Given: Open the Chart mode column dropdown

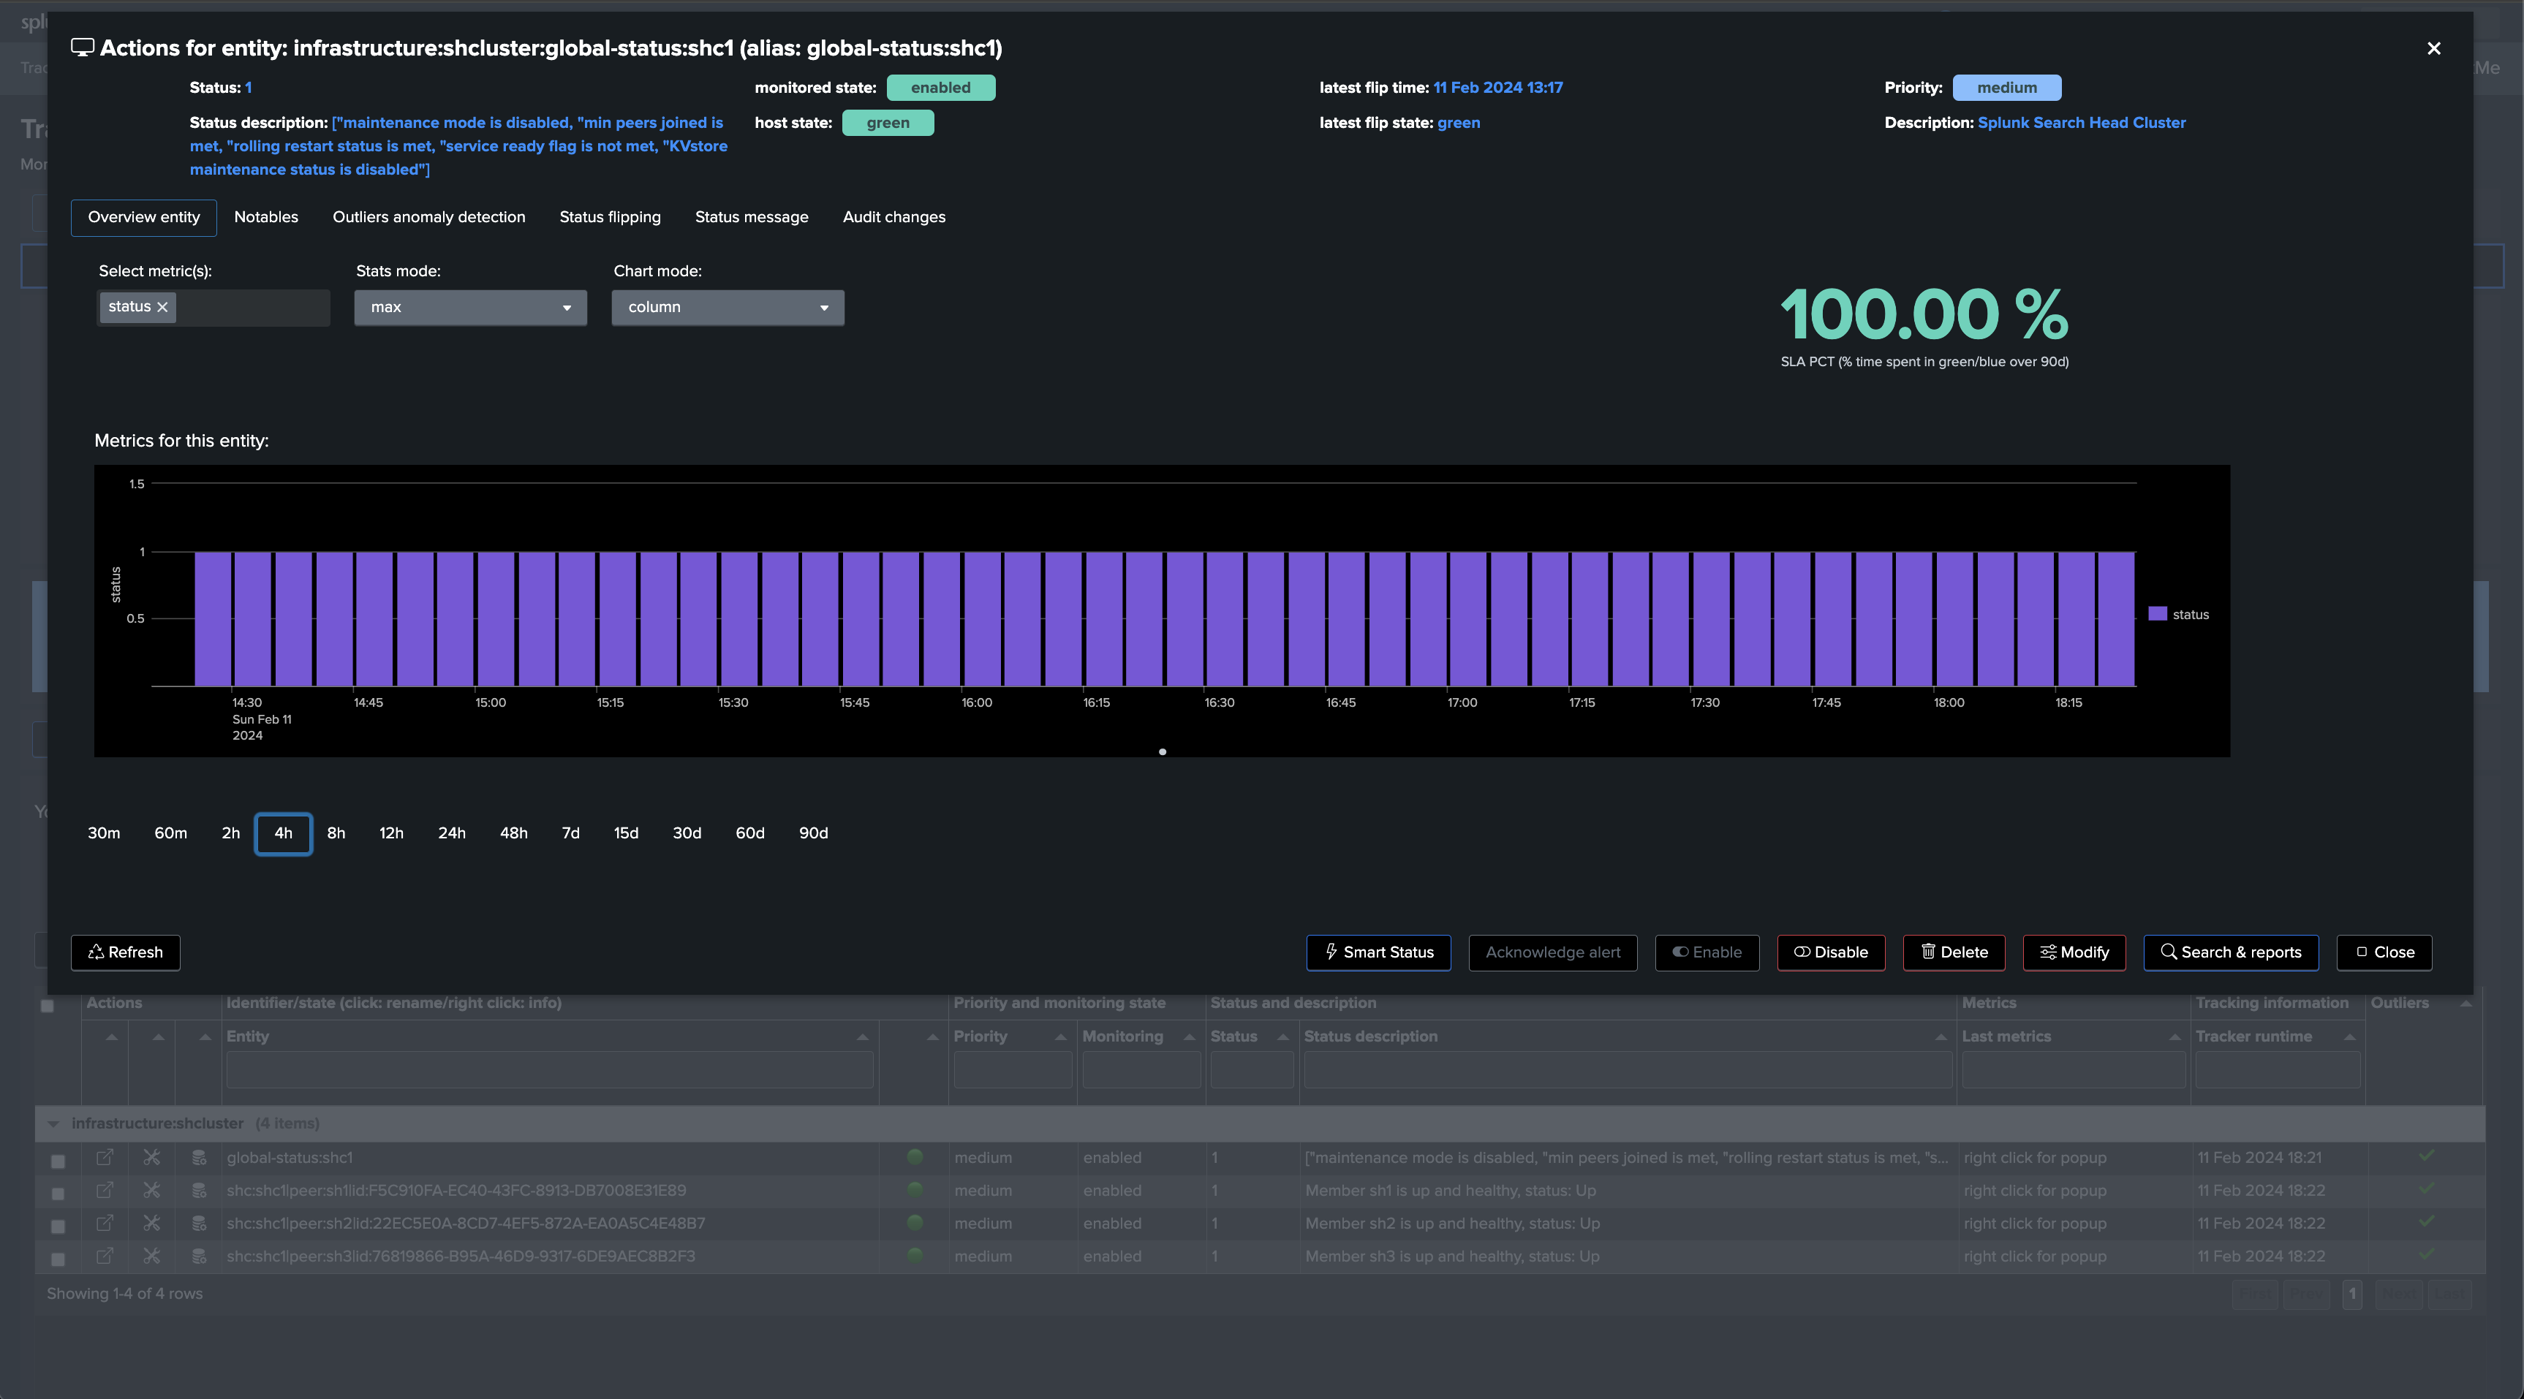Looking at the screenshot, I should [727, 308].
